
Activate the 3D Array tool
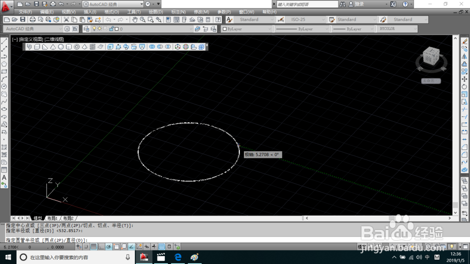[202, 47]
